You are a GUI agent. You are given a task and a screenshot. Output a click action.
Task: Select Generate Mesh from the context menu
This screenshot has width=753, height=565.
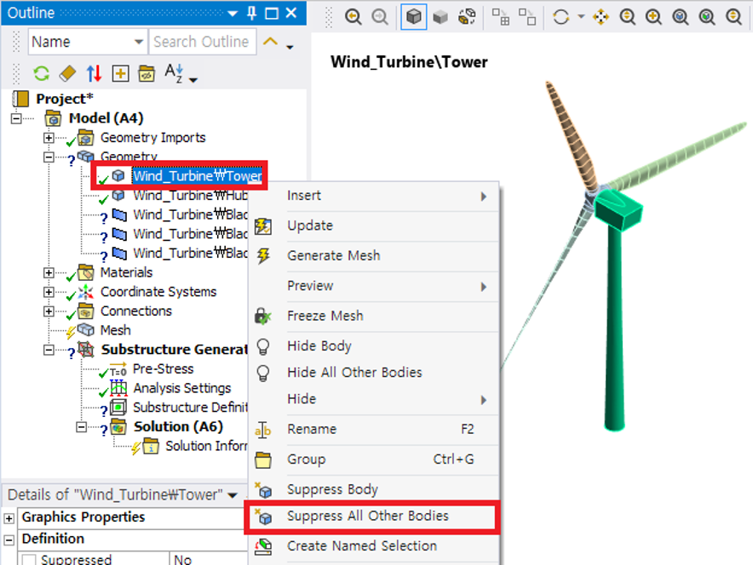pyautogui.click(x=333, y=255)
